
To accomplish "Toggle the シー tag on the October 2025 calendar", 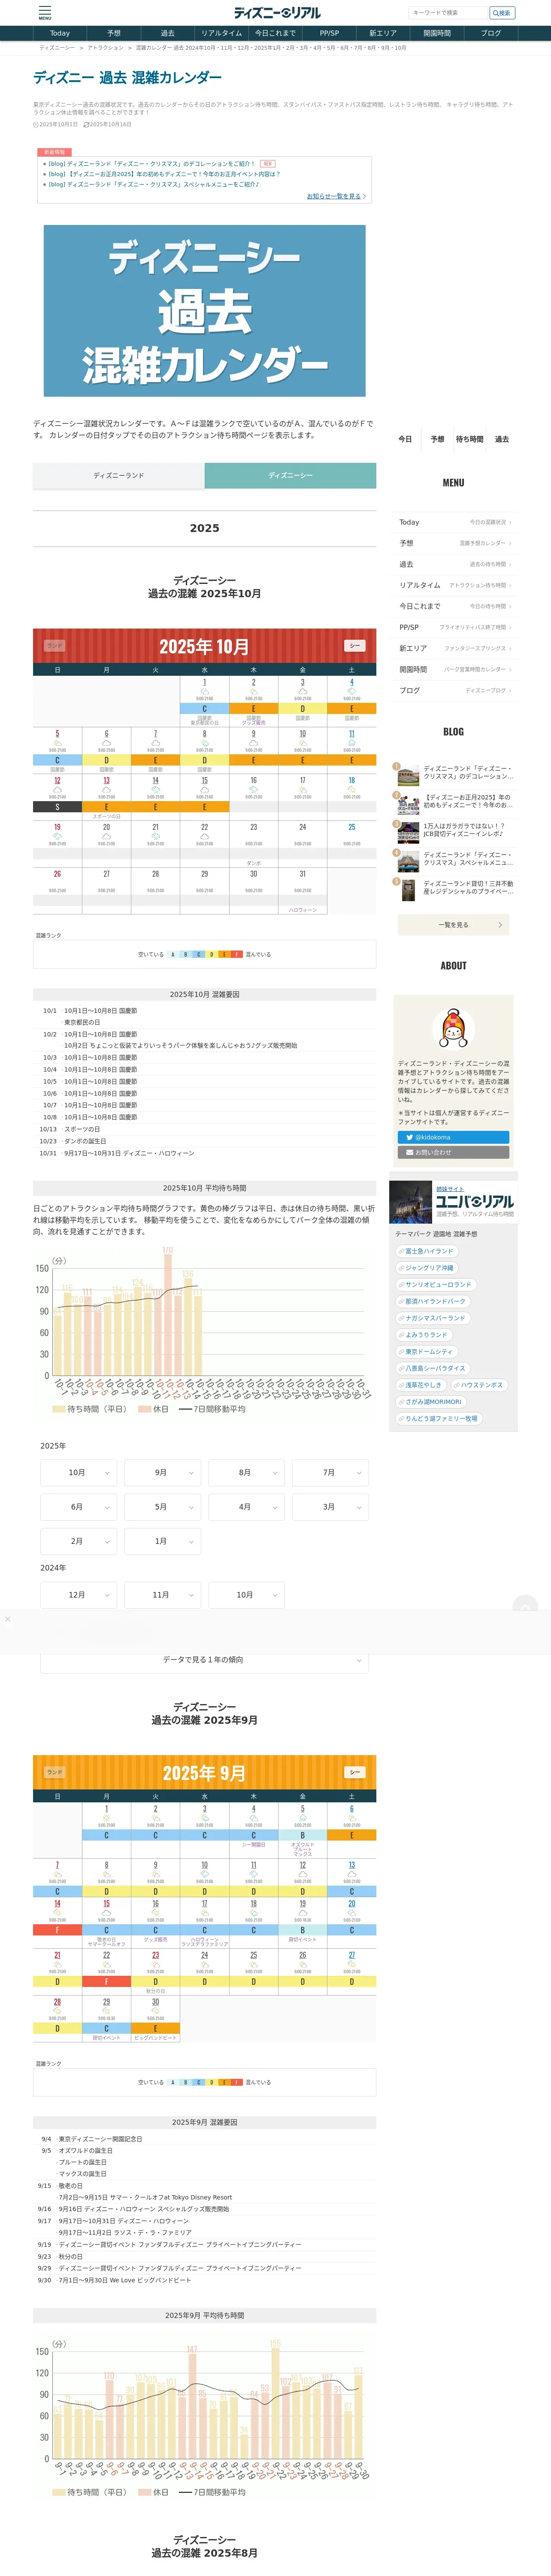I will coord(354,646).
